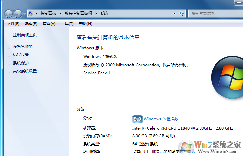243x156 pixels.
Task: Minimize the System window
Action: 239,3
